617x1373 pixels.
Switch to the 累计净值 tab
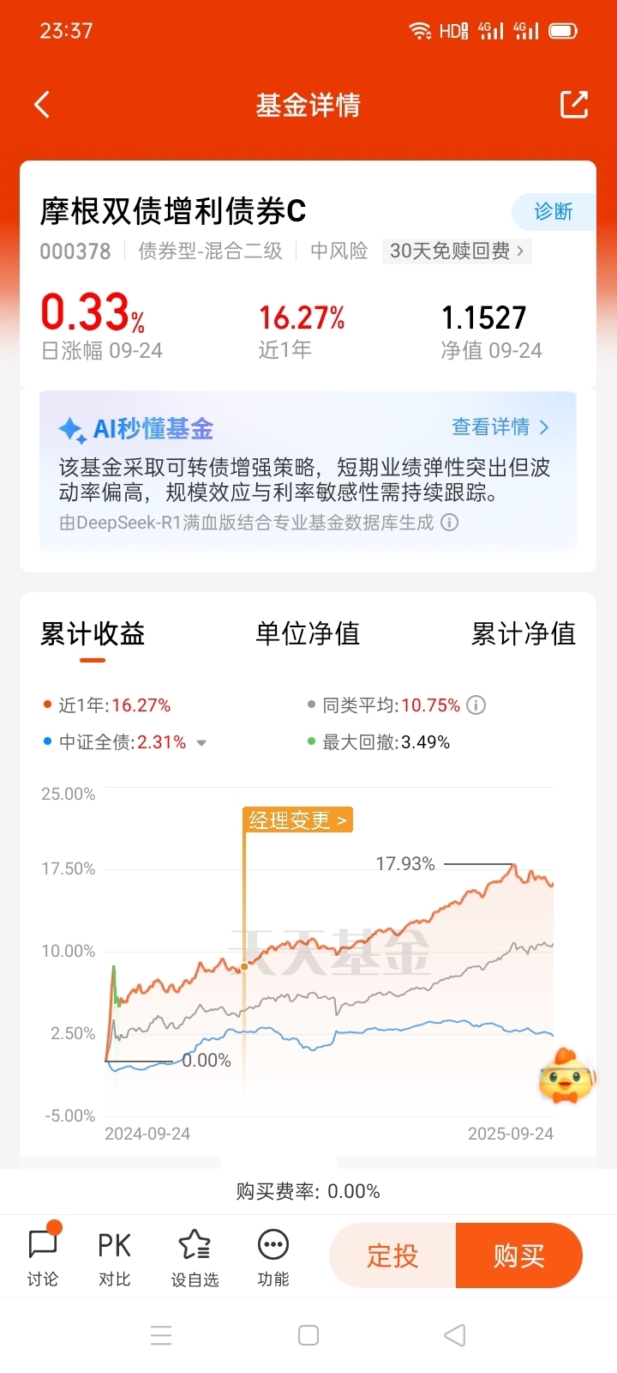click(x=524, y=634)
